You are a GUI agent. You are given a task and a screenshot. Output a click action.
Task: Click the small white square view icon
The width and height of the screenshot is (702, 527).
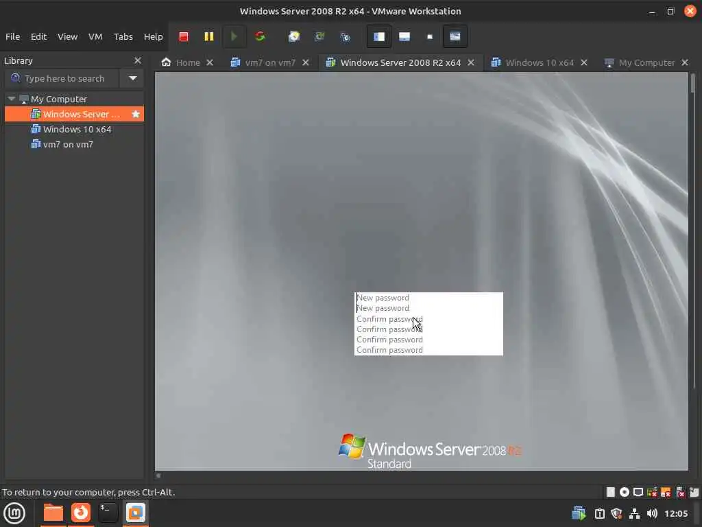(x=430, y=37)
